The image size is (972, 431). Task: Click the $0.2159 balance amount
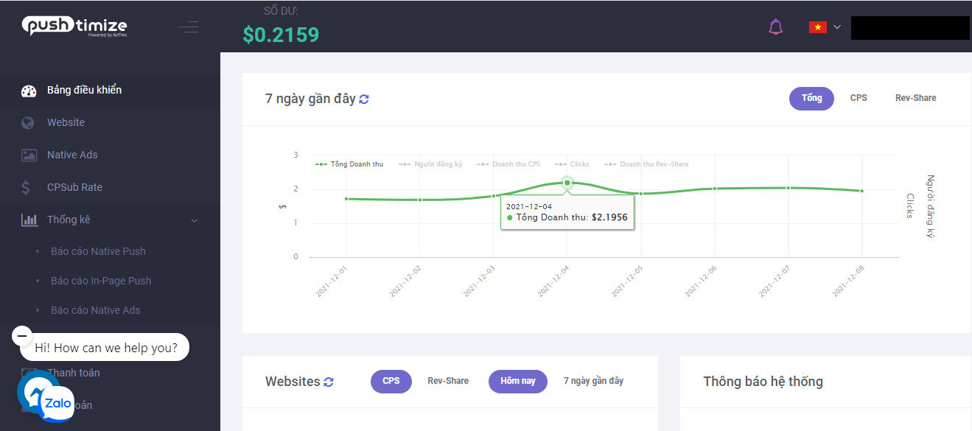(281, 35)
